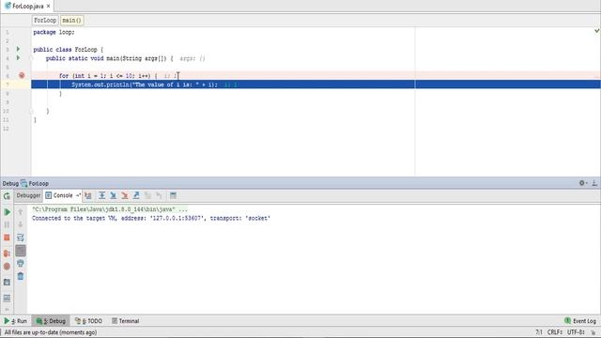Click the Run to Cursor icon
The height and width of the screenshot is (338, 601).
[159, 196]
